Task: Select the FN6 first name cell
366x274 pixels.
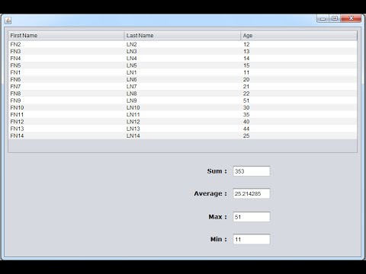Action: point(66,80)
